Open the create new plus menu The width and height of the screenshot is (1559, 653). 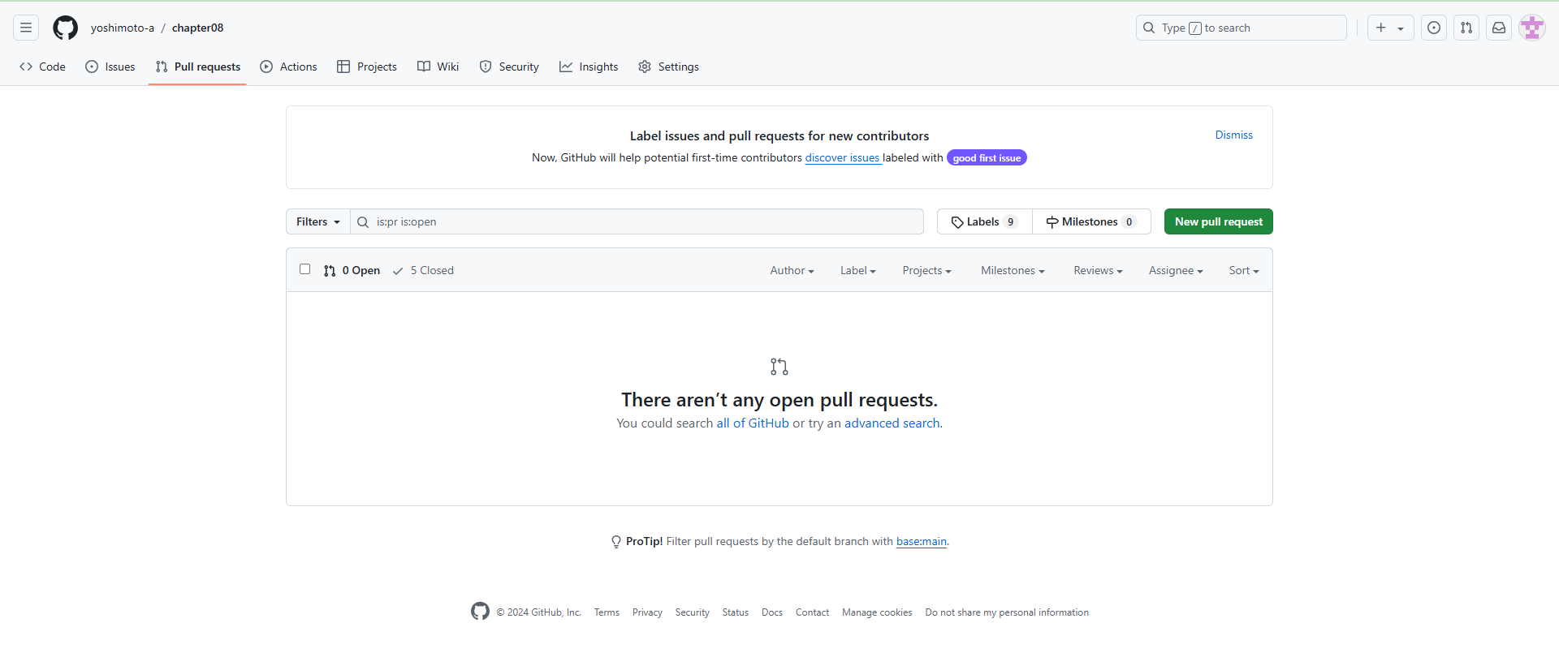pyautogui.click(x=1389, y=28)
